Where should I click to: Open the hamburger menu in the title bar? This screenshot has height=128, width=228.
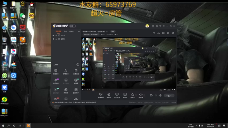click(164, 26)
